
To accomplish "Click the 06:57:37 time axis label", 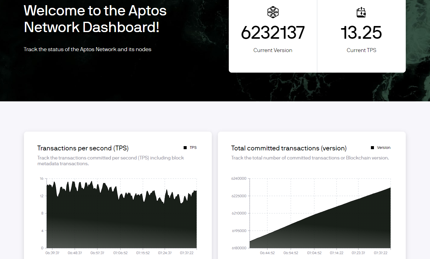I will point(97,253).
